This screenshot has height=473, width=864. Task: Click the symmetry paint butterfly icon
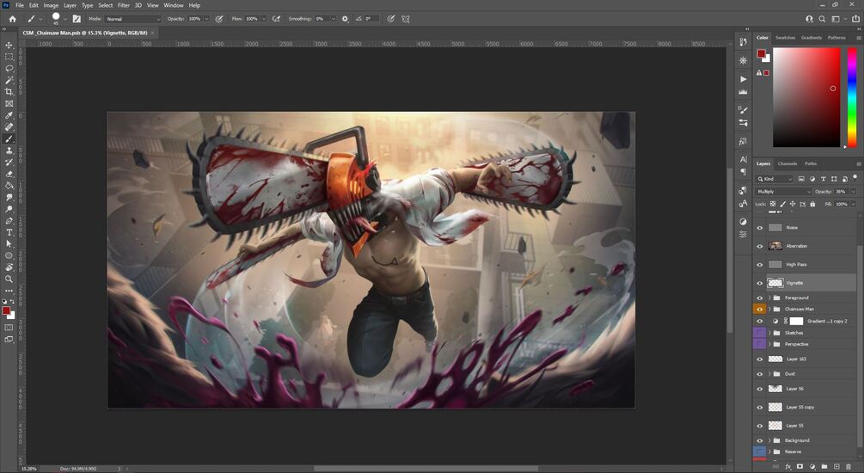406,19
